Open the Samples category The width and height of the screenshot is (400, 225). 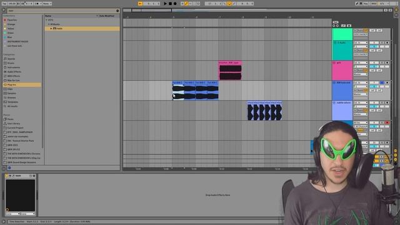11,93
